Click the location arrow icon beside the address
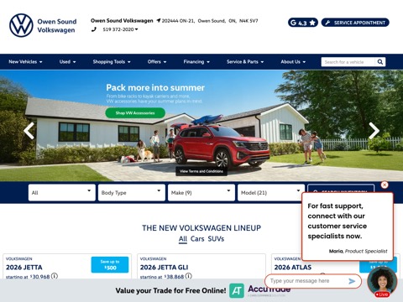Viewport: 403px width, 302px height. pos(159,20)
